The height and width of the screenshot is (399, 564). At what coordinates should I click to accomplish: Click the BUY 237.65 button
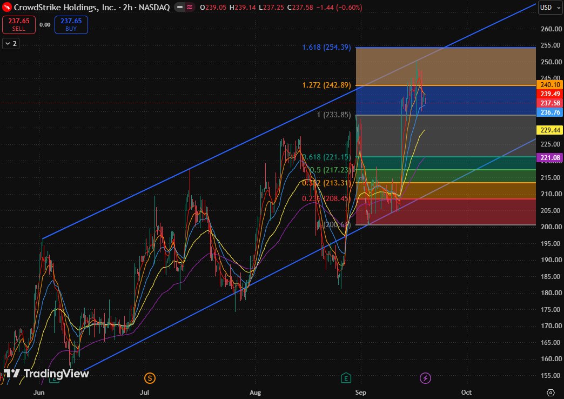pos(71,25)
